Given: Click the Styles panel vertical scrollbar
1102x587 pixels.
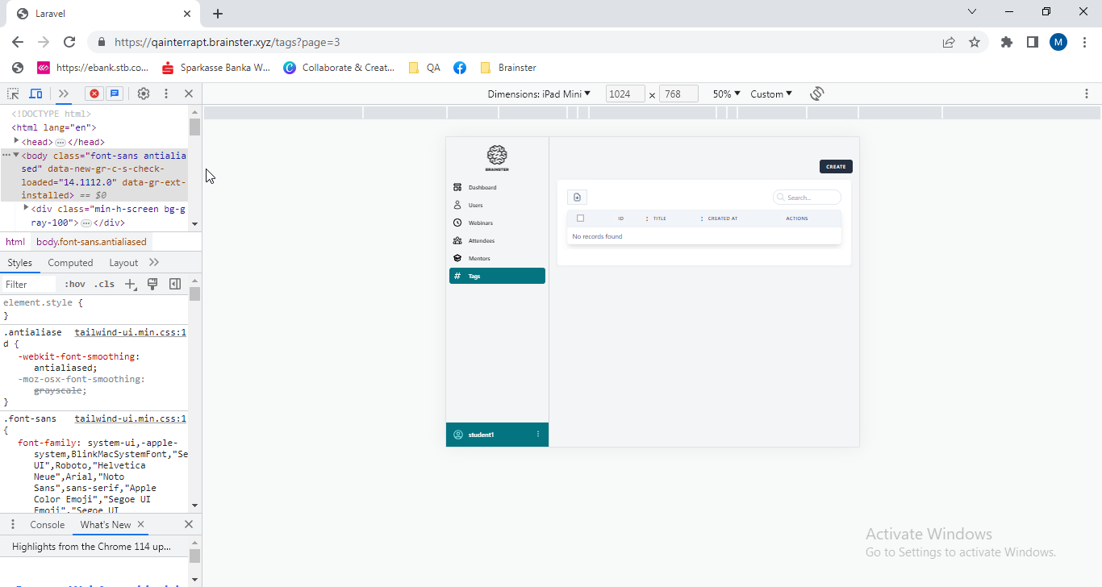Looking at the screenshot, I should point(194,395).
